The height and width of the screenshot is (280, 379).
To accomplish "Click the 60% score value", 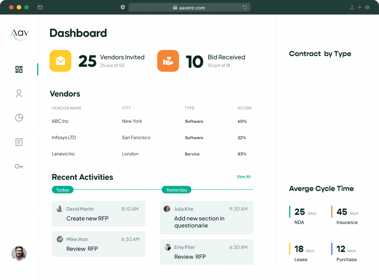I will click(x=242, y=121).
